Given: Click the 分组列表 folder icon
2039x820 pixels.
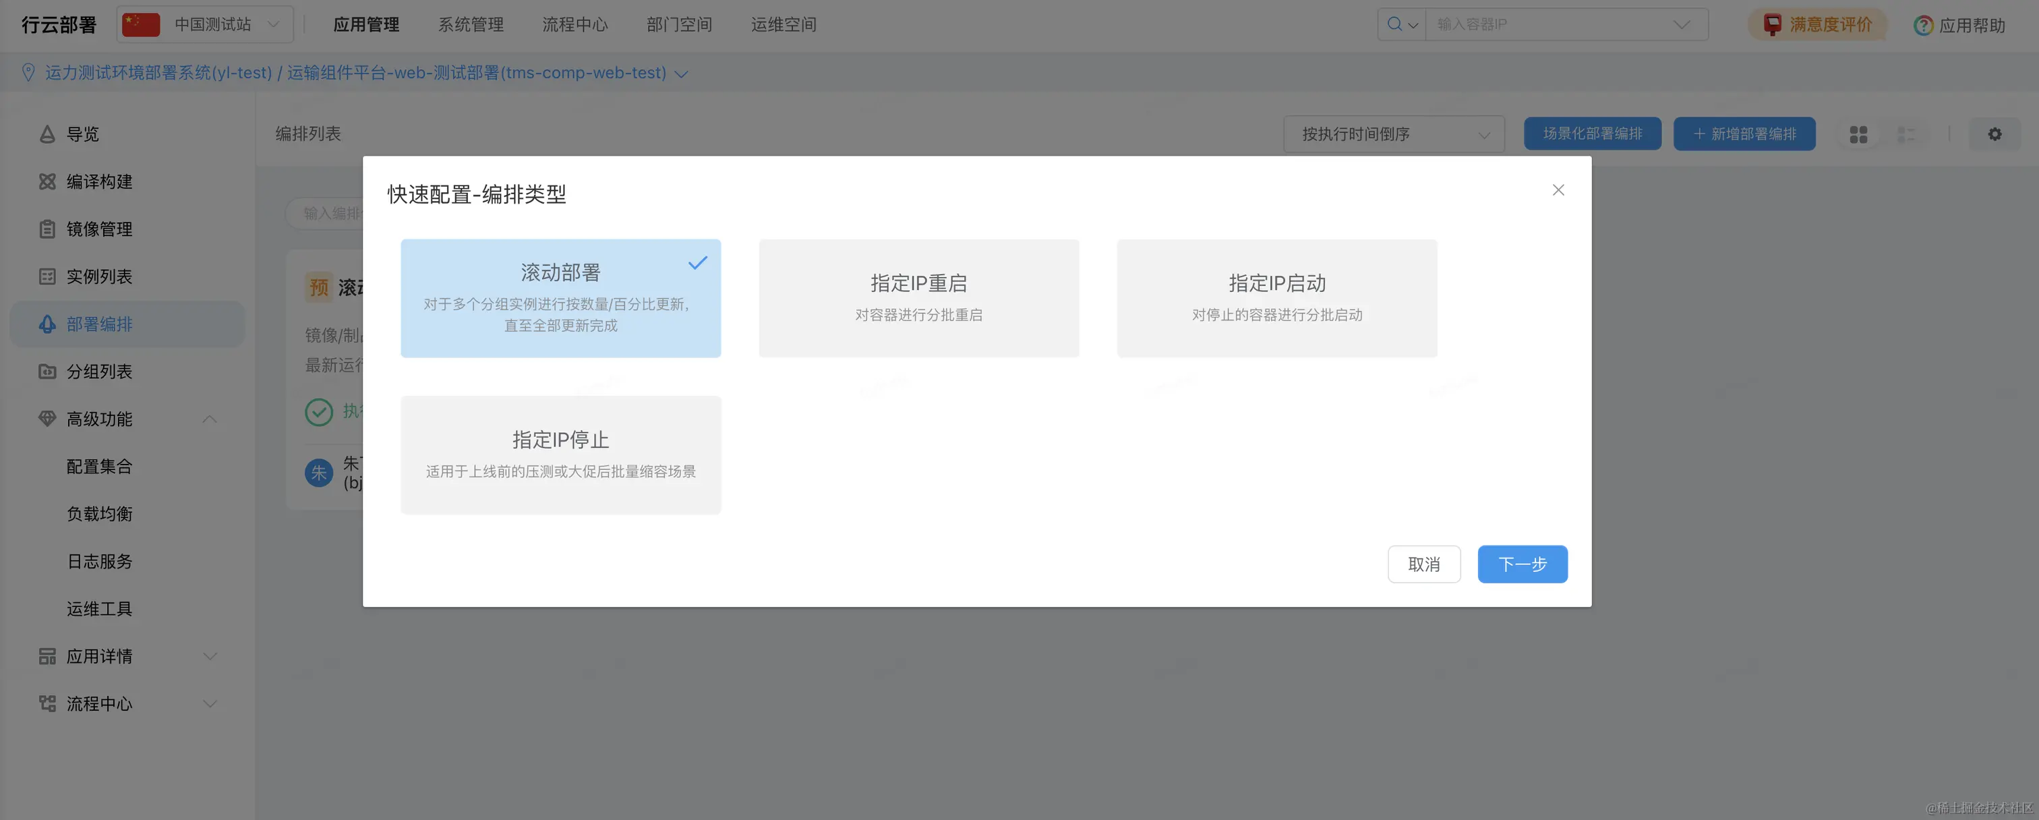Looking at the screenshot, I should pos(47,372).
